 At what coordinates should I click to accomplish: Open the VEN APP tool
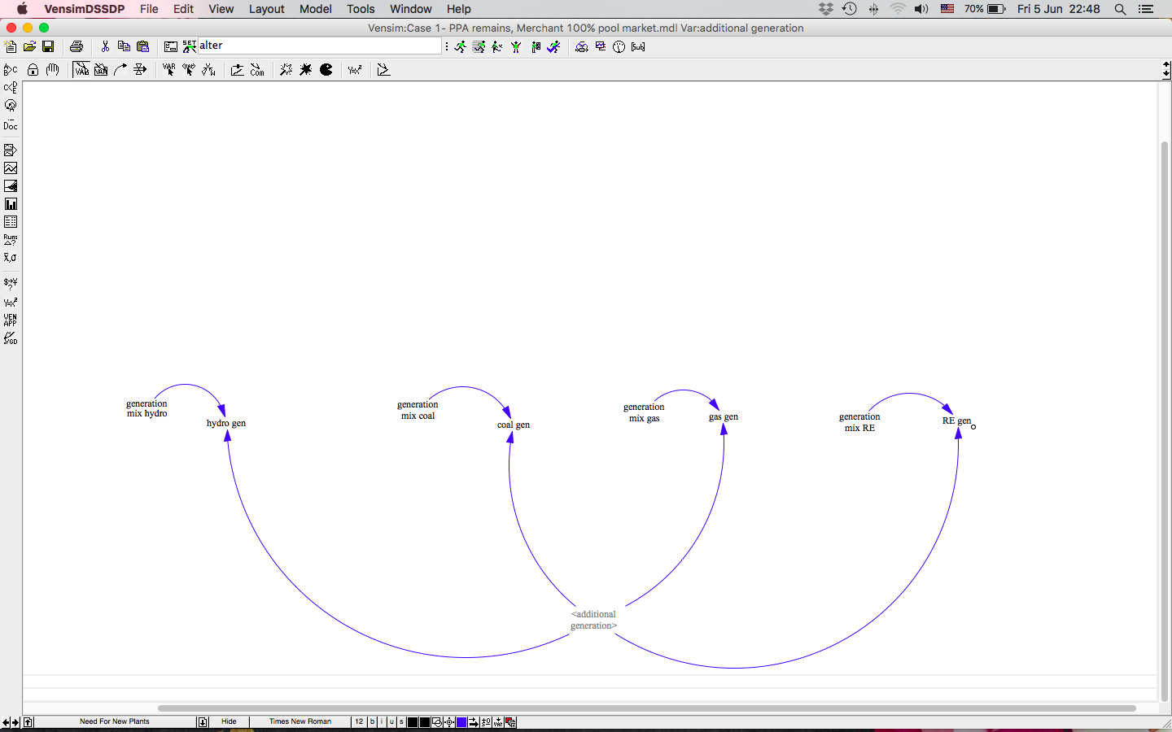pos(11,320)
